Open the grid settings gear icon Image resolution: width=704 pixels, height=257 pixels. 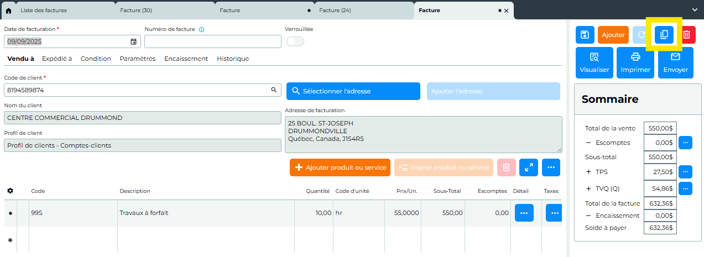click(10, 191)
